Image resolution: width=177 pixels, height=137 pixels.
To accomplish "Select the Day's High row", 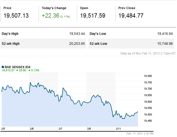I will coord(43,34).
